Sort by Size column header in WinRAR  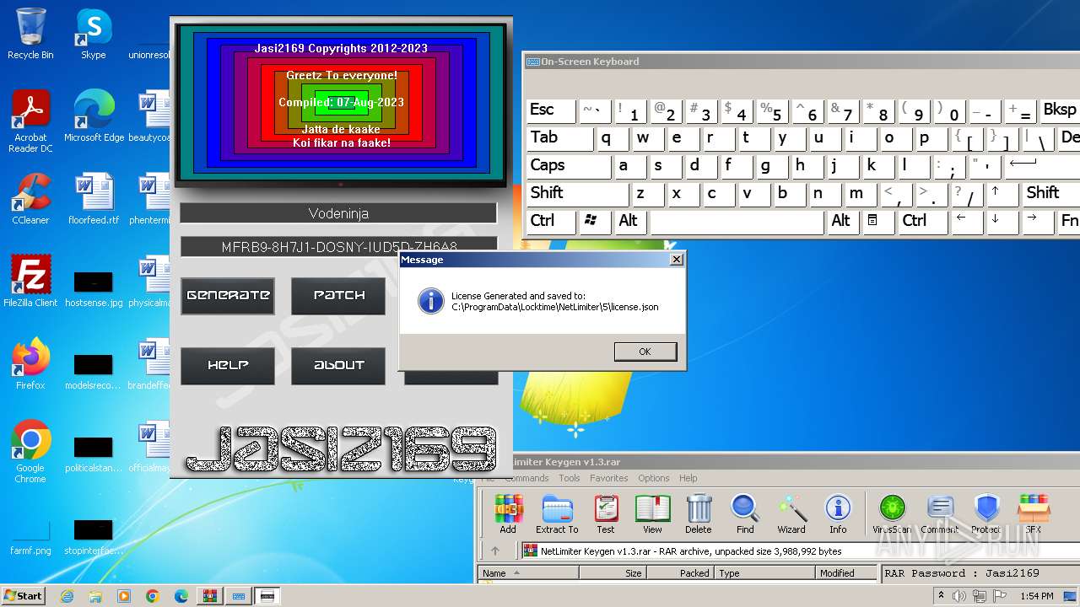click(x=613, y=573)
